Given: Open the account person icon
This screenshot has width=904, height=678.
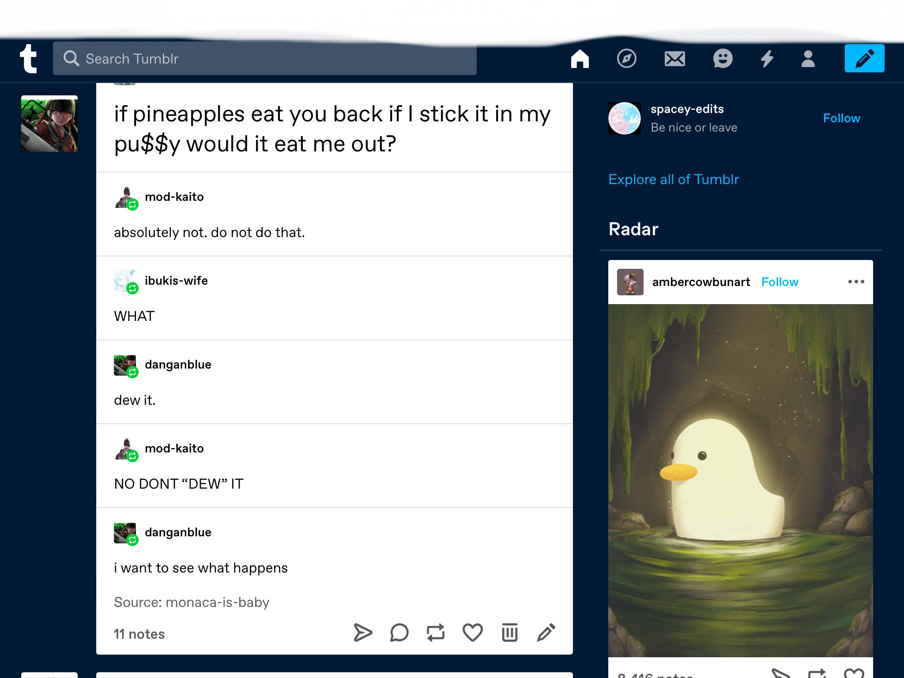Looking at the screenshot, I should coord(808,59).
